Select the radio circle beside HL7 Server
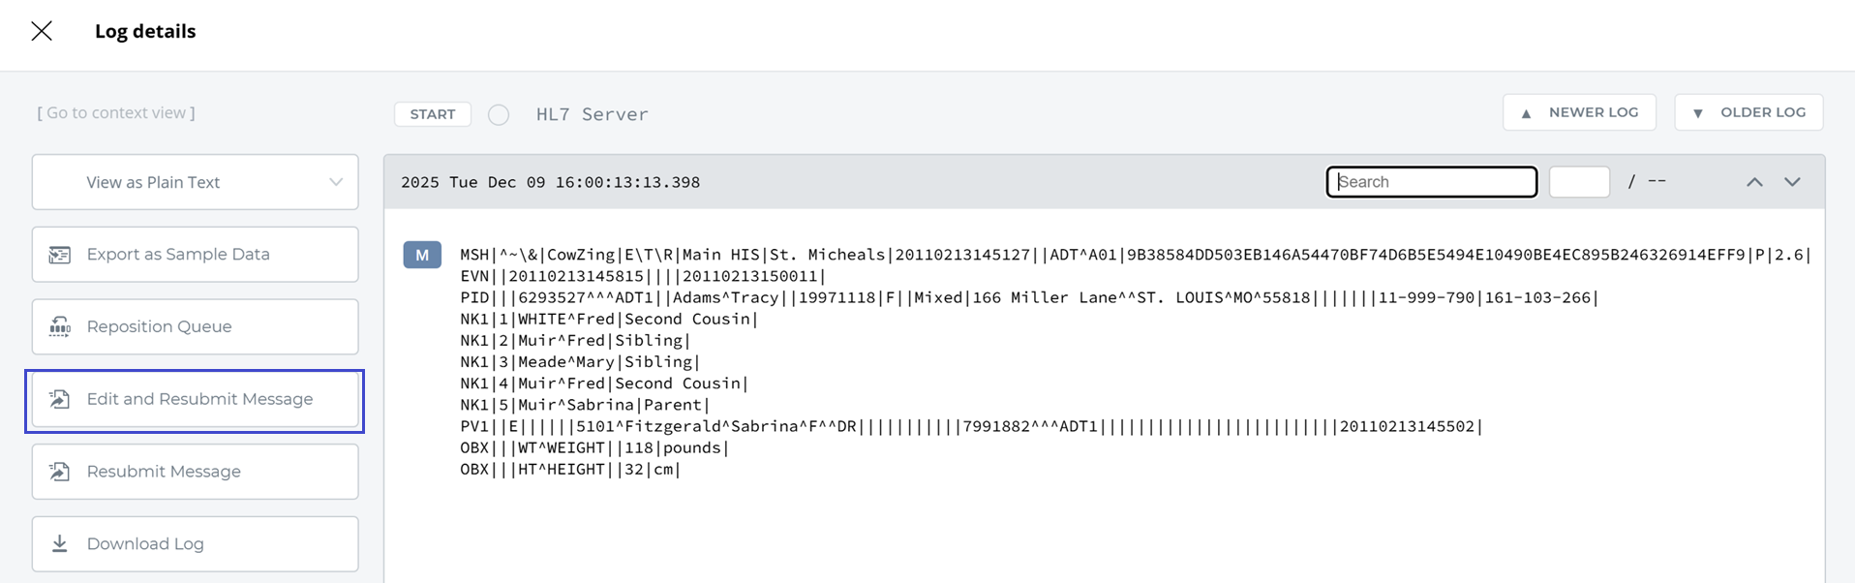The image size is (1855, 583). (499, 115)
